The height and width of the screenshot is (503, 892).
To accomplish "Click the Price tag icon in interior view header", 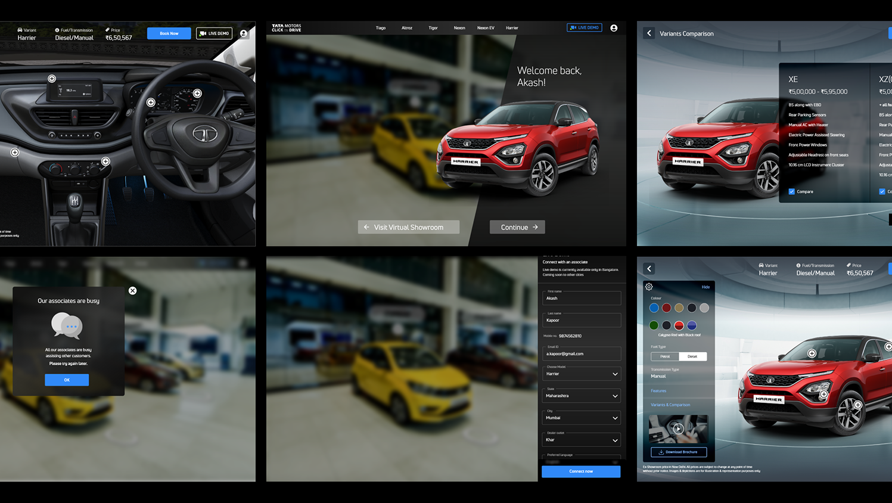I will tap(107, 30).
